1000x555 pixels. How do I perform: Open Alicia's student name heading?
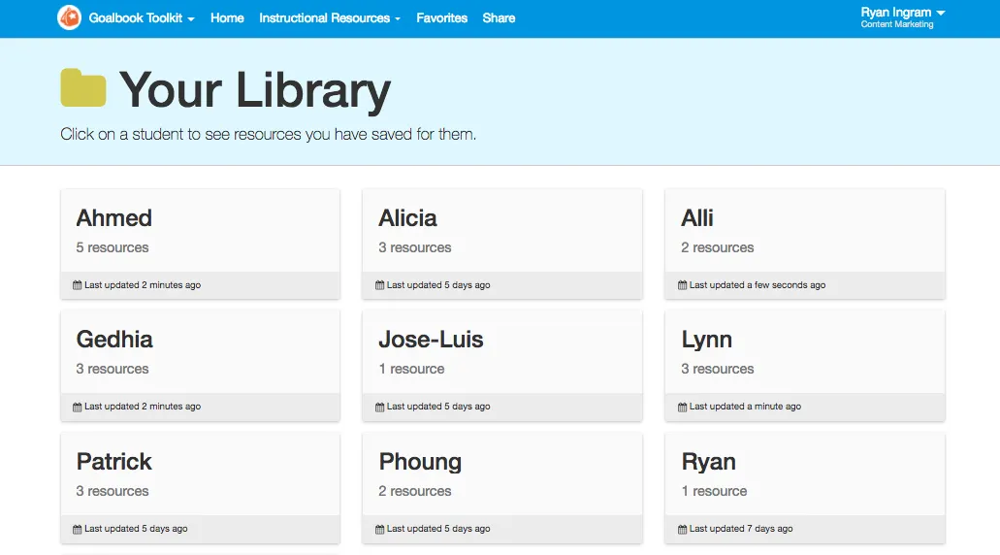(x=407, y=218)
